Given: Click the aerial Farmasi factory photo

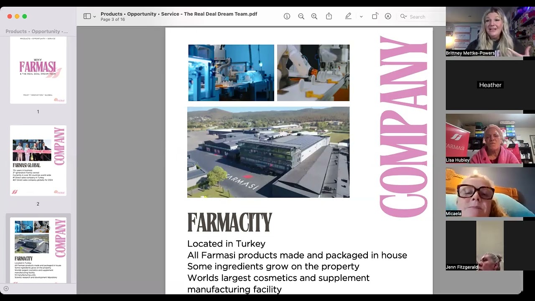Looking at the screenshot, I should pyautogui.click(x=268, y=152).
